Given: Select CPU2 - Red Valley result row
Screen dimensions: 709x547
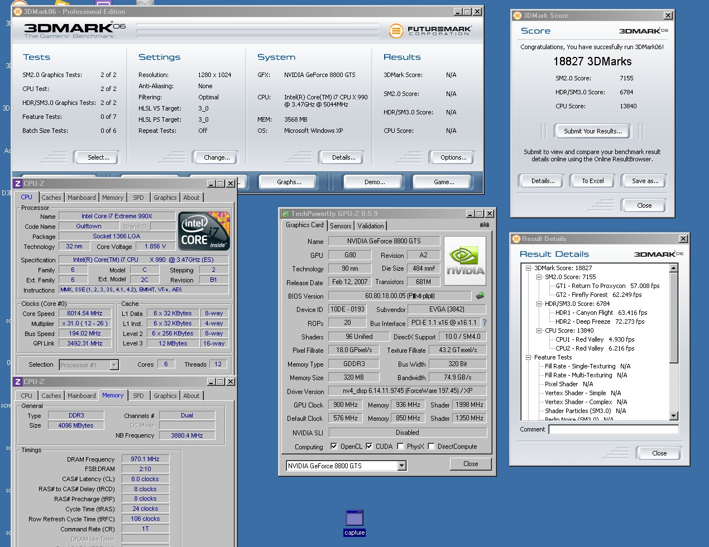Looking at the screenshot, I should [x=595, y=348].
